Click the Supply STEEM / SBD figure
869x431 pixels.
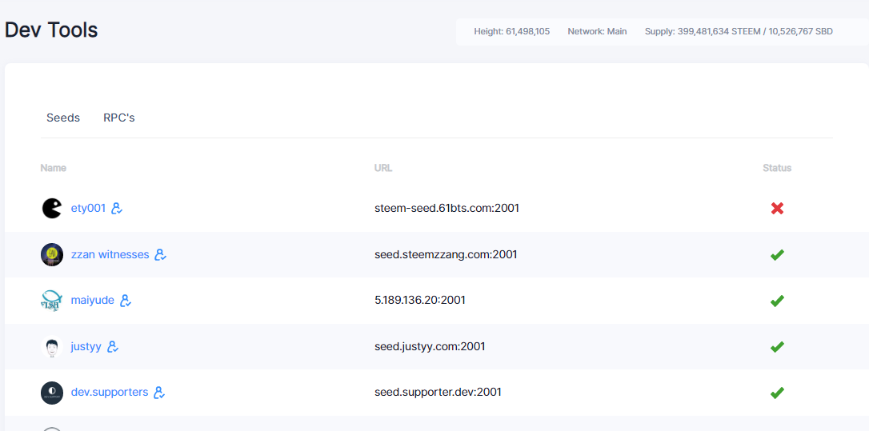[739, 31]
